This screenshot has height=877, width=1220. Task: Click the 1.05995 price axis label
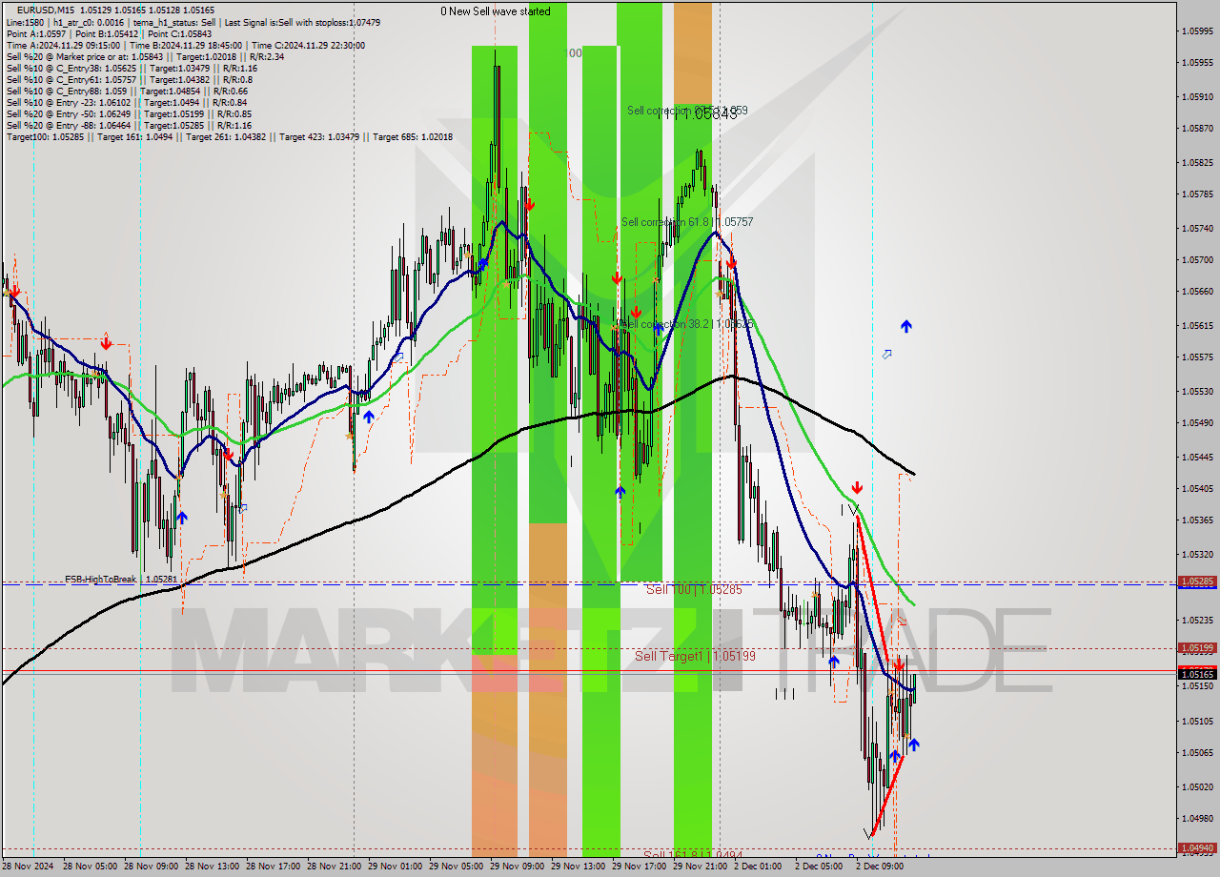click(1196, 31)
